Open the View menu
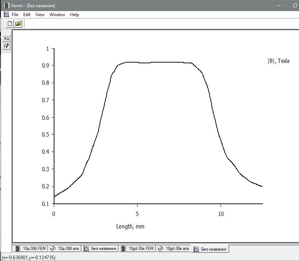The height and width of the screenshot is (261, 299). (x=40, y=15)
